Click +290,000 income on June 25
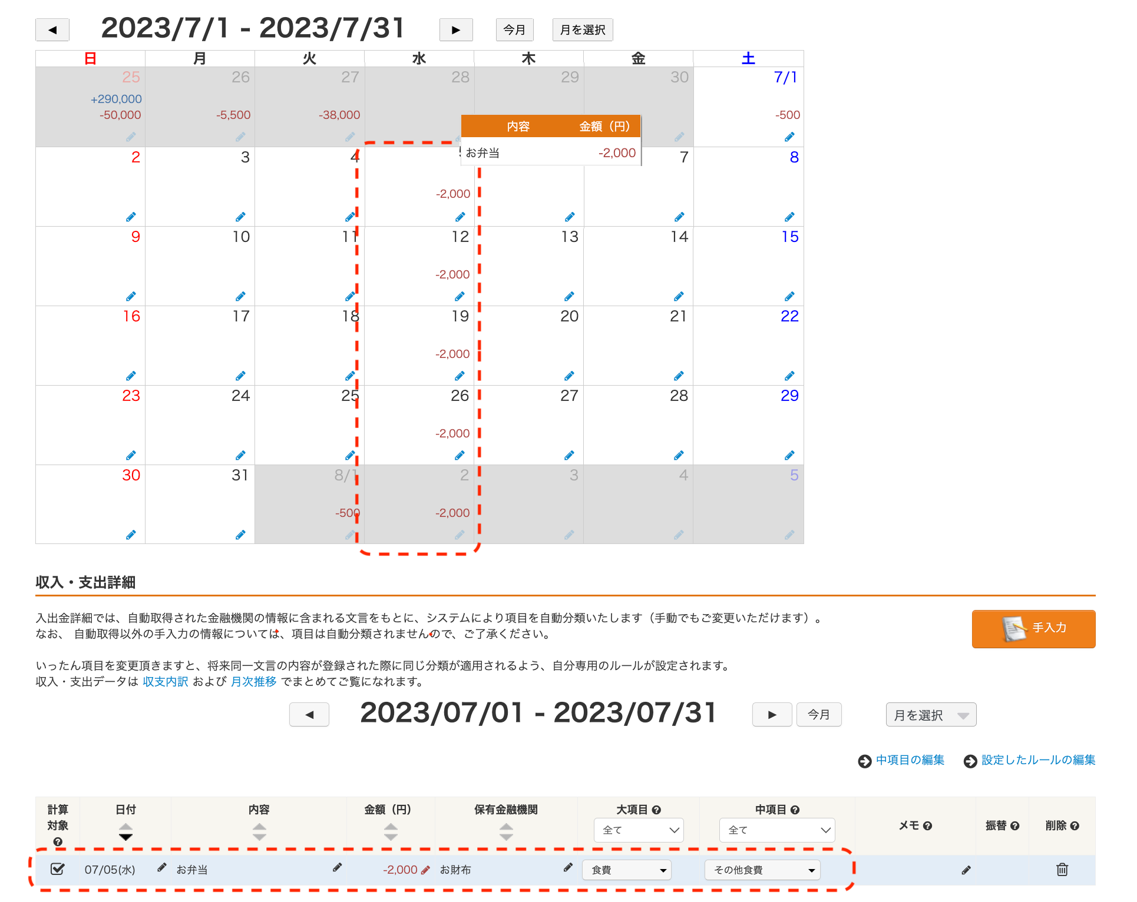 coord(116,99)
